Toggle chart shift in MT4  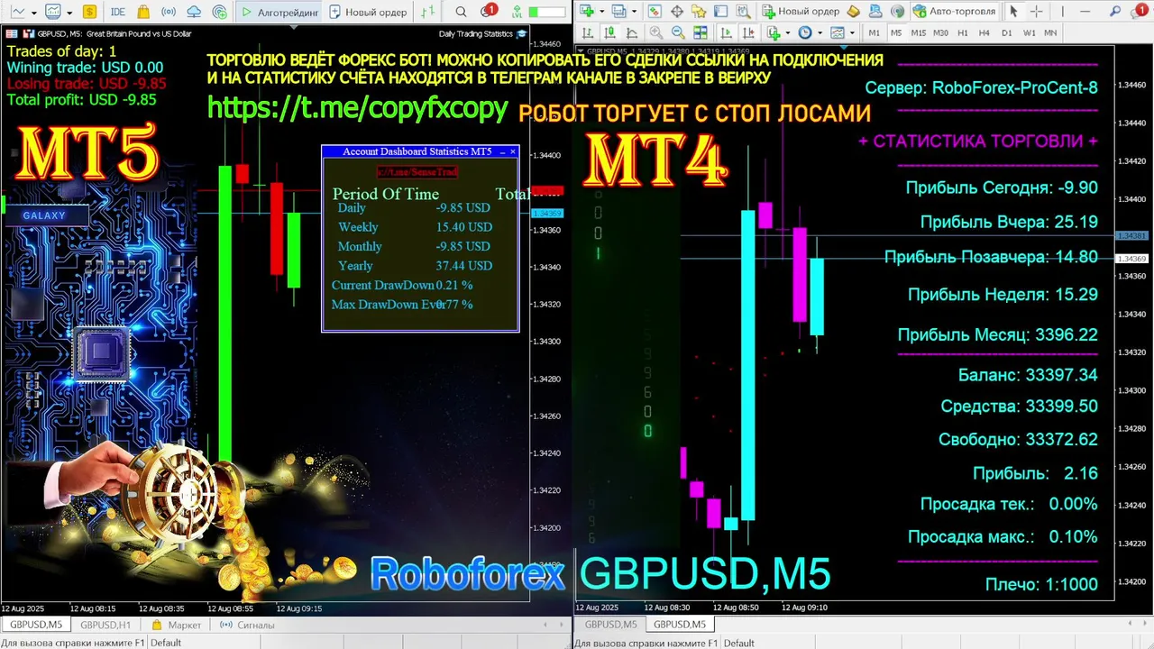pos(748,32)
